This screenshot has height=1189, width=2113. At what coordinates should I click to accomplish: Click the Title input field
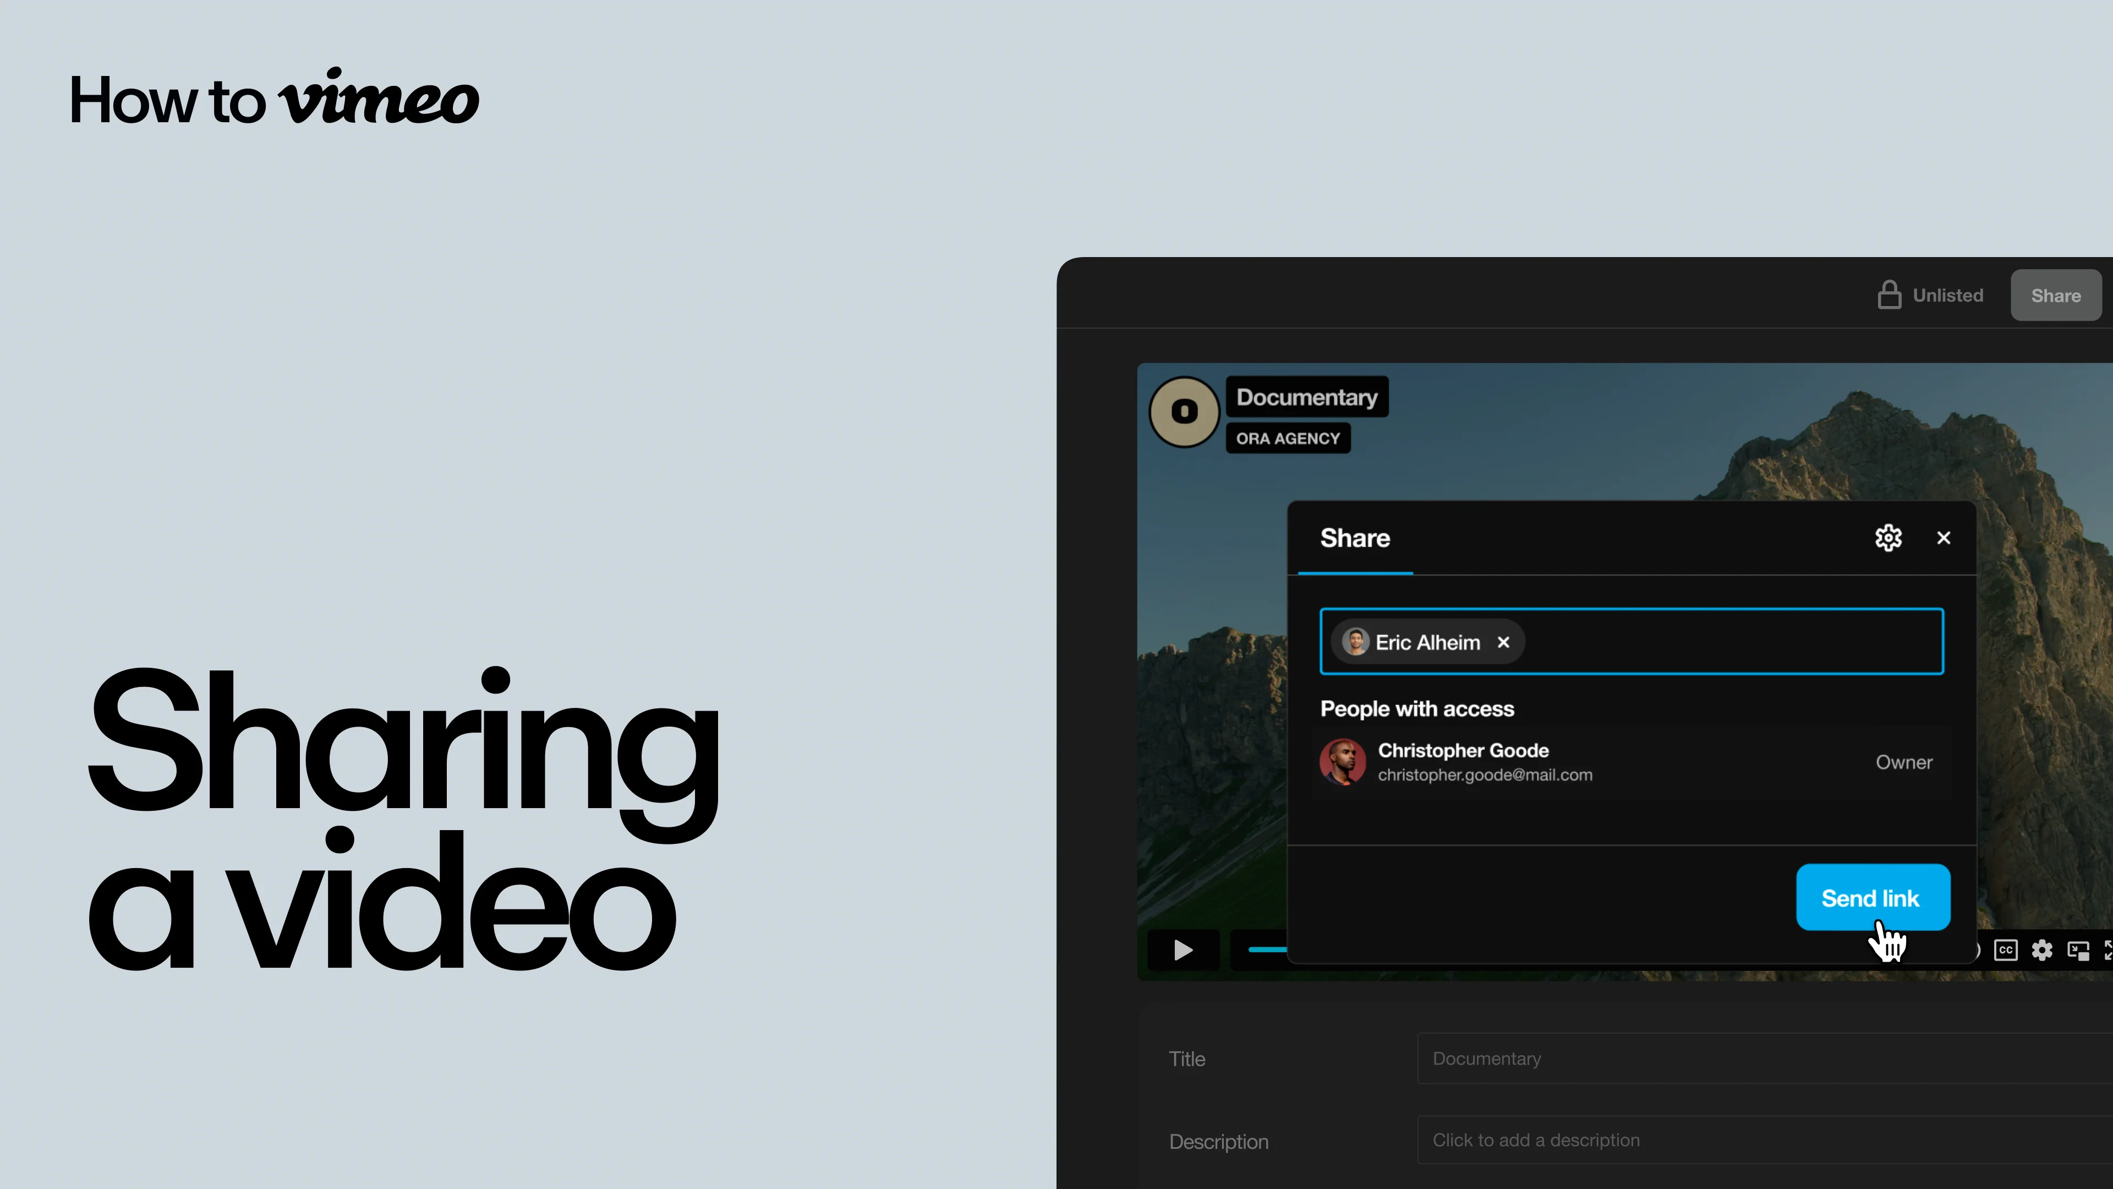point(1764,1059)
